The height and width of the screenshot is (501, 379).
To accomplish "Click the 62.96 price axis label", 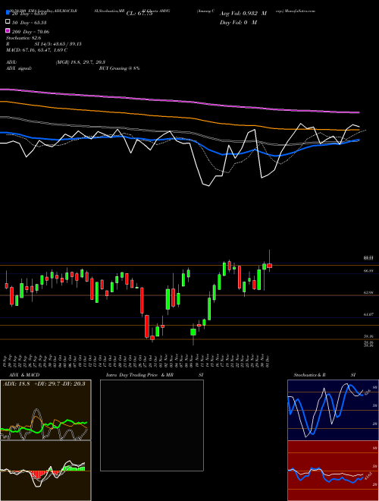I will point(368,292).
